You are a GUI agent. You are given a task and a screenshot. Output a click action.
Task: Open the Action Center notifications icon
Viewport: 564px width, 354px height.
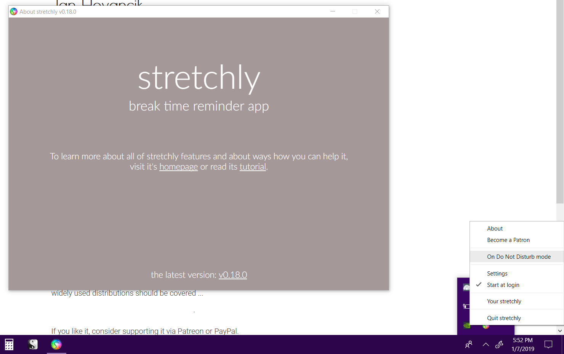tap(548, 344)
